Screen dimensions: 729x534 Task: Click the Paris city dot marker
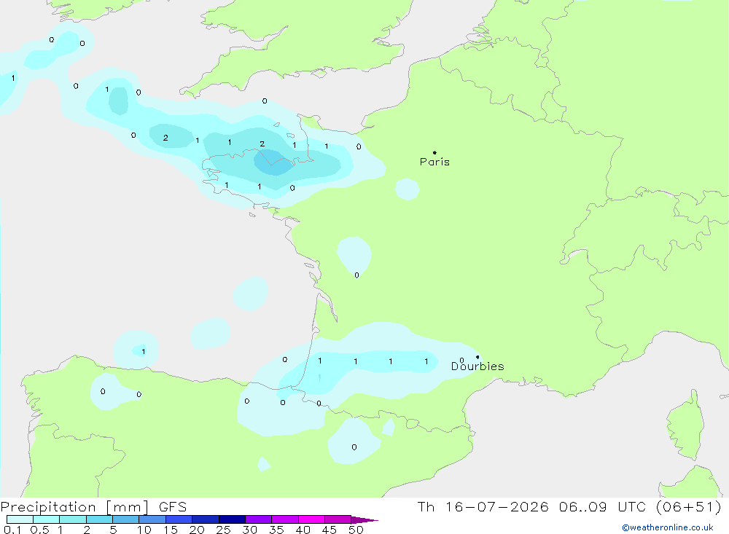[434, 152]
